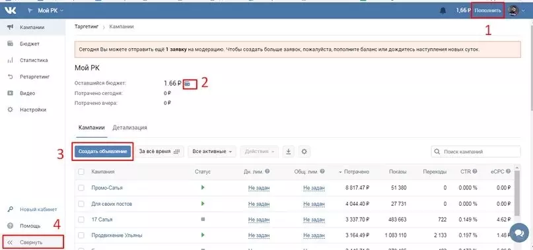Click the budget card icon next to 1.66 ₽

pos(188,84)
